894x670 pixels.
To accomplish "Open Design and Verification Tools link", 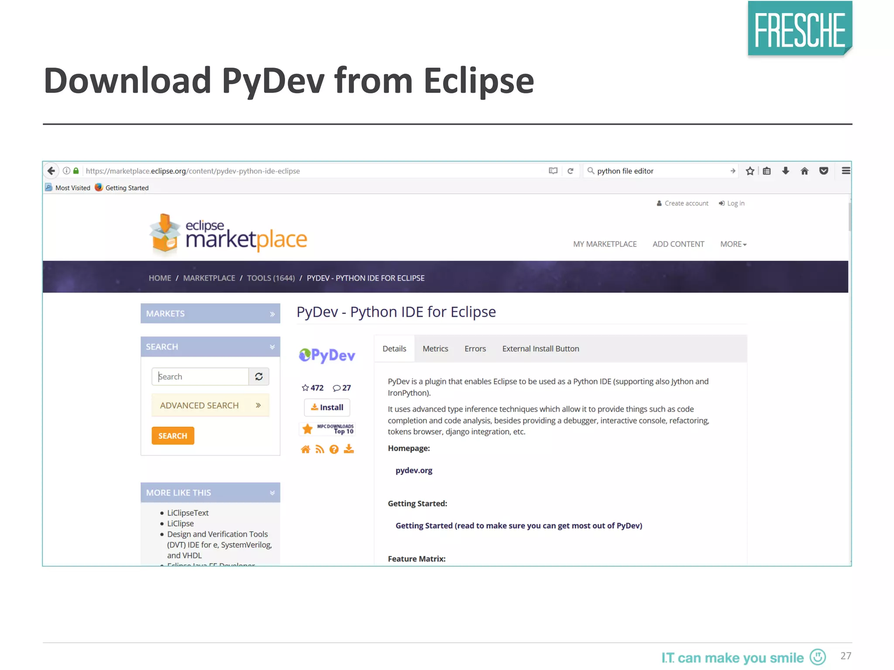I will pos(219,545).
